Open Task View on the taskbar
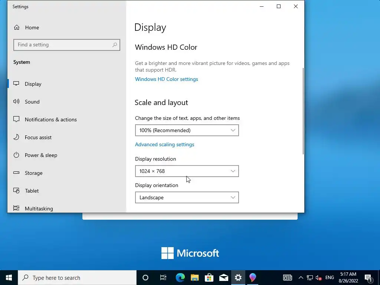 click(x=163, y=278)
